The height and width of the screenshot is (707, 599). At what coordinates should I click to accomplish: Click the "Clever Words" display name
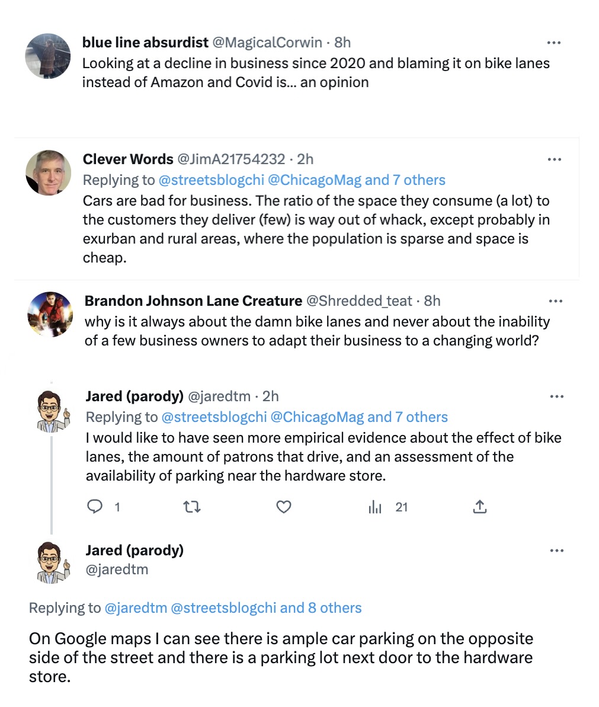(128, 159)
